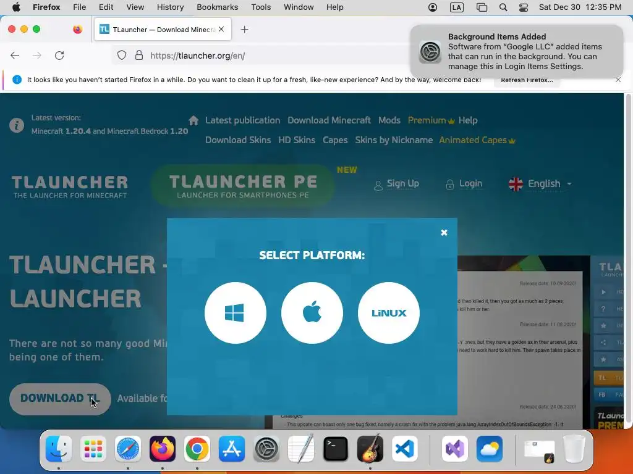Open Trash from the Dock
Viewport: 633px width, 474px height.
pos(574,449)
